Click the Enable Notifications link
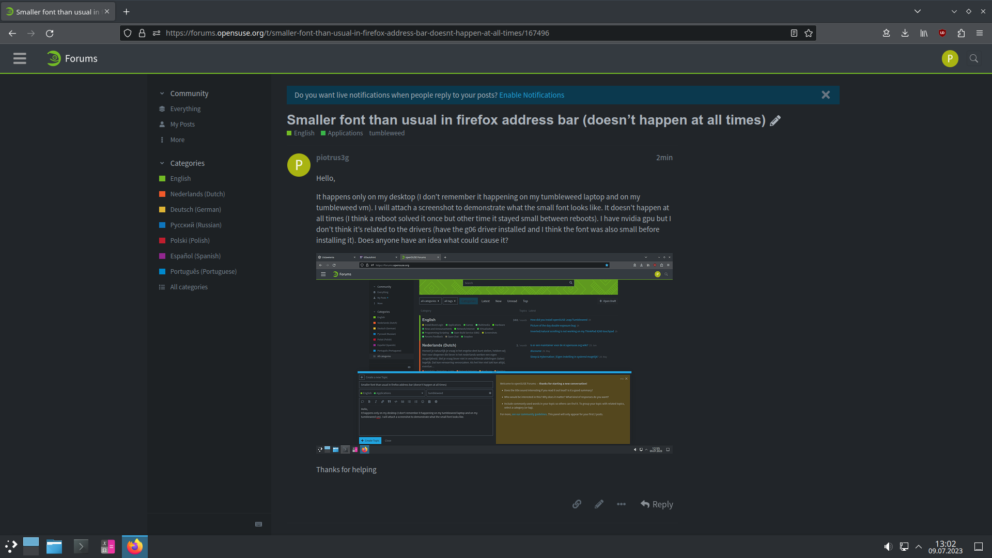This screenshot has width=992, height=558. [x=532, y=95]
